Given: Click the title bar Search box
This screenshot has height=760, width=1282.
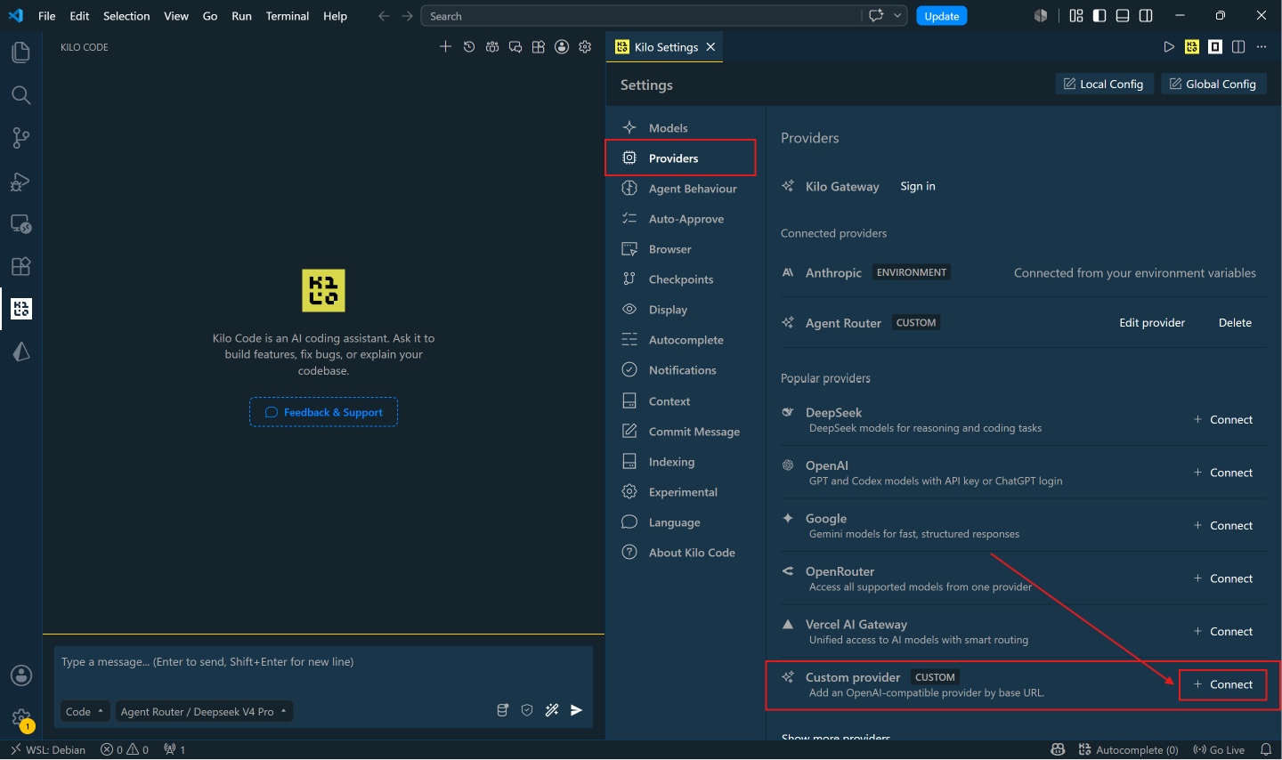Looking at the screenshot, I should 642,16.
